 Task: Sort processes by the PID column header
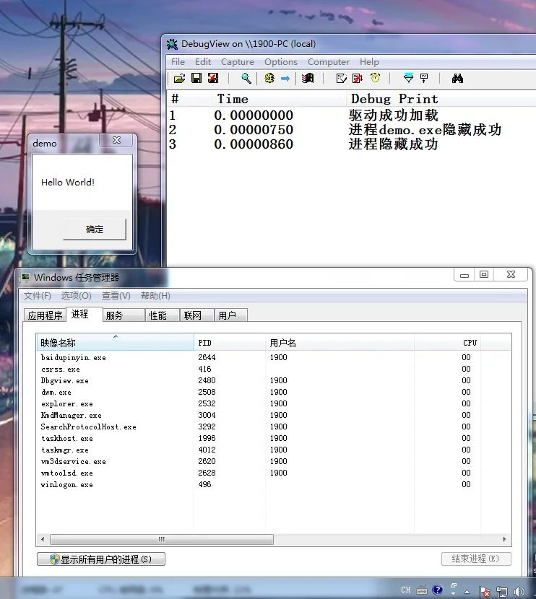[230, 343]
